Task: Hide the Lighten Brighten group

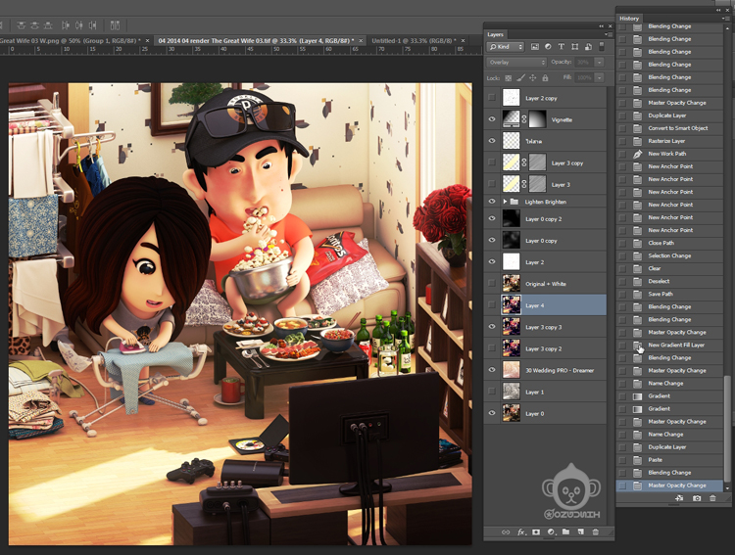Action: pyautogui.click(x=492, y=202)
